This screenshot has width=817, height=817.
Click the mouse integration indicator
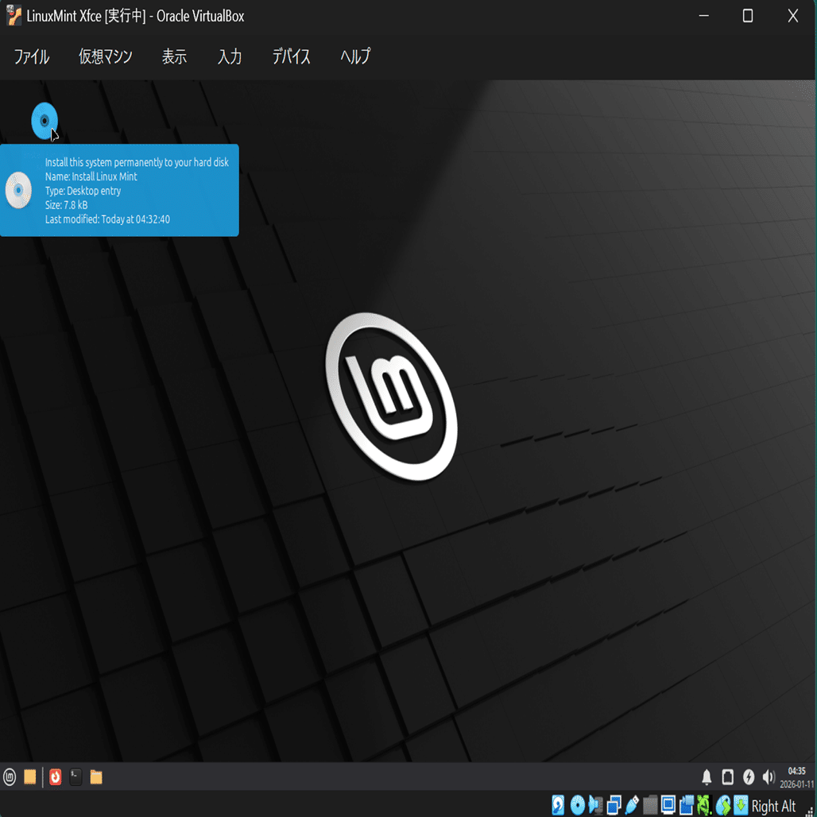point(723,805)
